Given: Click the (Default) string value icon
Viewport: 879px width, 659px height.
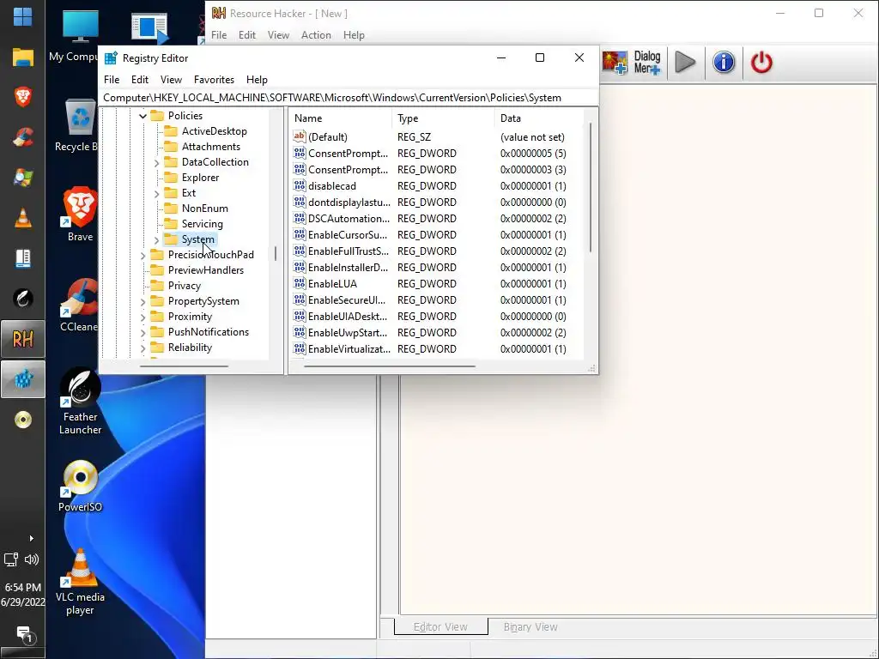Looking at the screenshot, I should [x=300, y=136].
